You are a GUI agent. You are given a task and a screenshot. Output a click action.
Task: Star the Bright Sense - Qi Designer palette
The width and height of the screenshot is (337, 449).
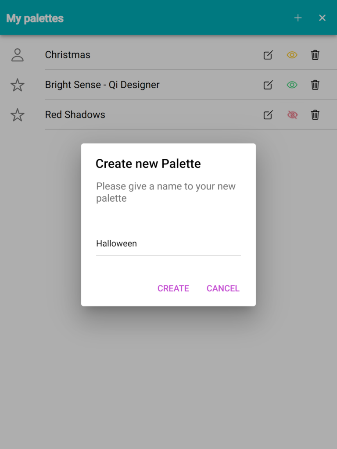point(18,85)
